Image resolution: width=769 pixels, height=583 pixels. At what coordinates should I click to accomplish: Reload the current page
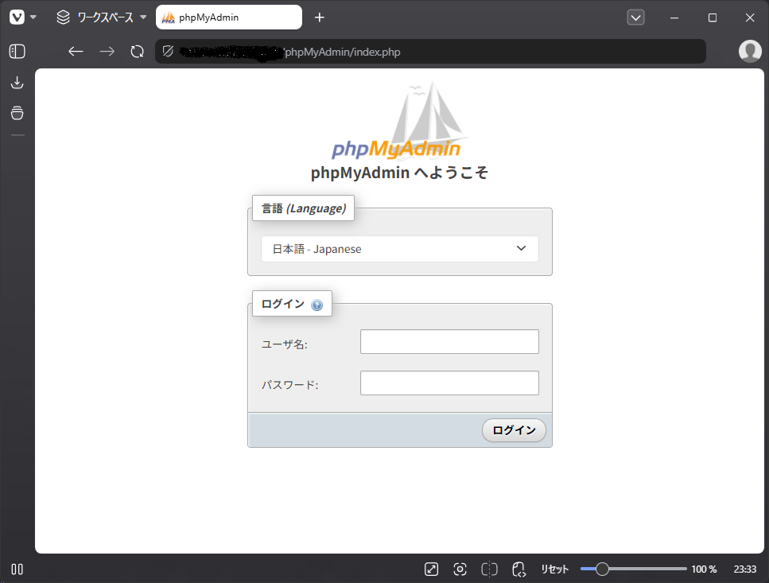pyautogui.click(x=138, y=52)
